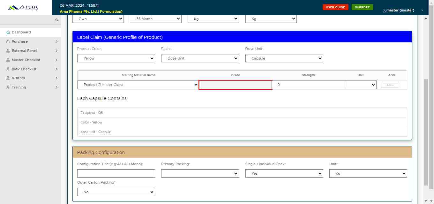Click the master user profile icon
434x204 pixels.
point(384,11)
